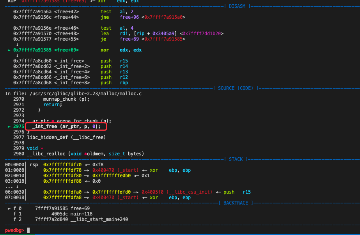Click the RIP register line at top

73,1
